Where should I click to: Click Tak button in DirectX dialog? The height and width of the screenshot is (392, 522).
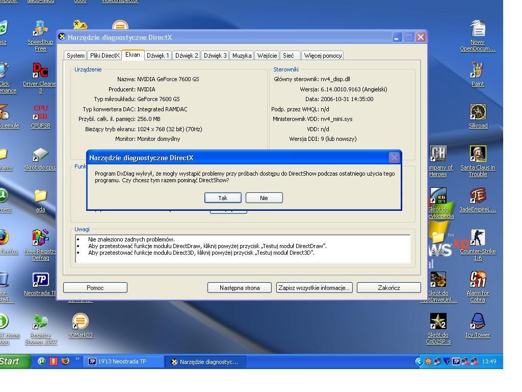(x=223, y=198)
